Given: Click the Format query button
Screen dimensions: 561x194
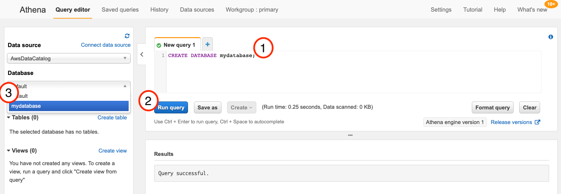Looking at the screenshot, I should (492, 107).
